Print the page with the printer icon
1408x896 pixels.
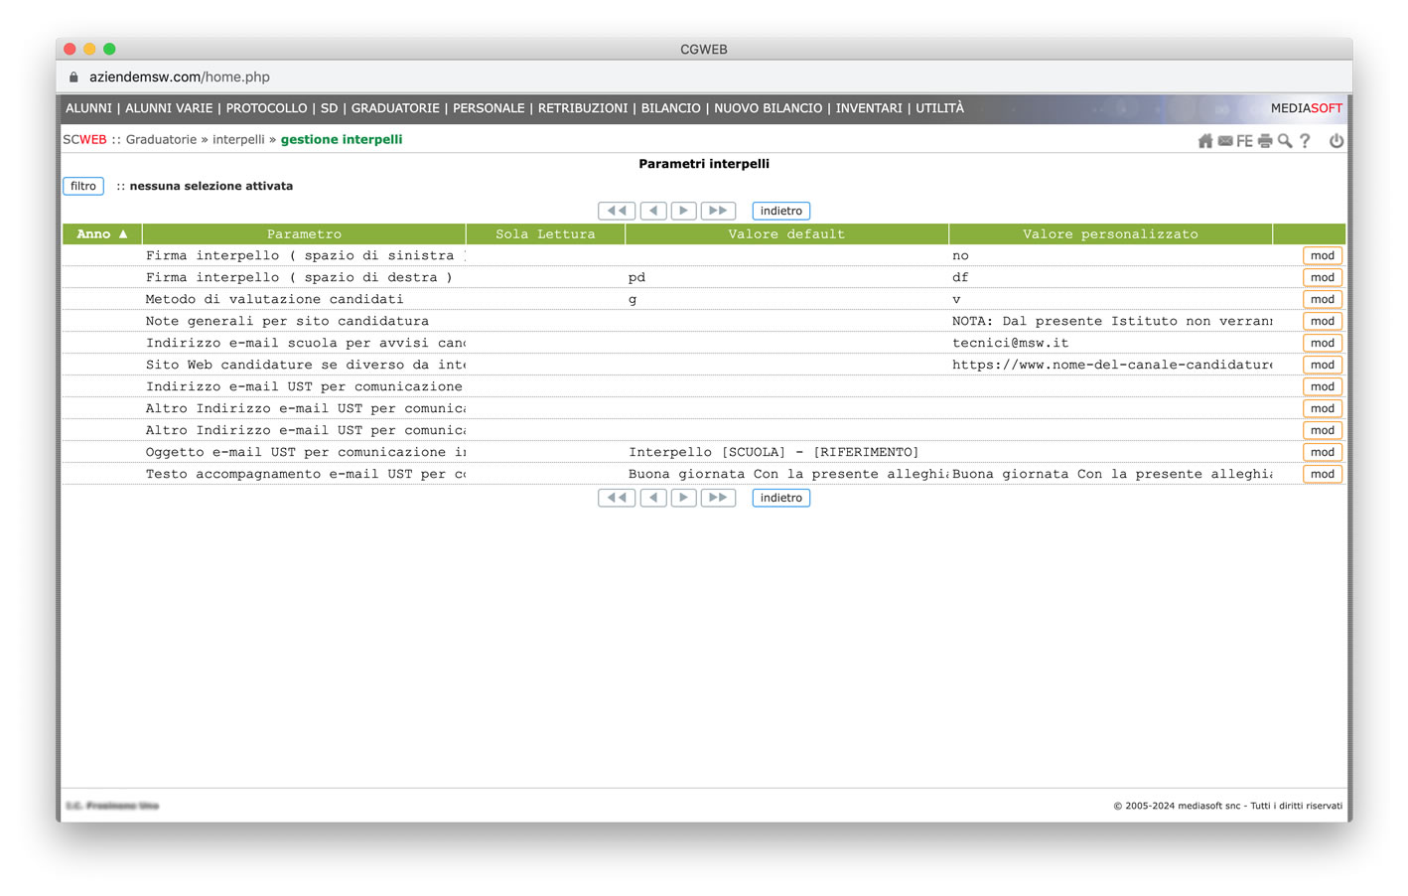(1265, 141)
